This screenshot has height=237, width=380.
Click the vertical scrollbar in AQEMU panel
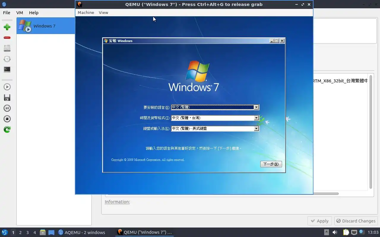click(x=371, y=131)
